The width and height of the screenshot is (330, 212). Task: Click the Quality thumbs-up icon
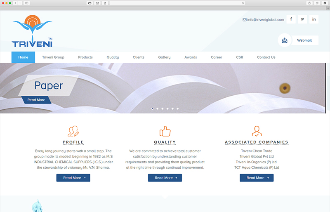[x=165, y=131]
